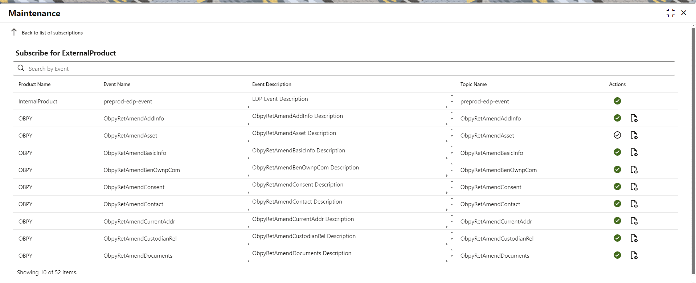Click the ObpyRetAmendAsset Description text
Screen dimensions: 696x283
[294, 133]
